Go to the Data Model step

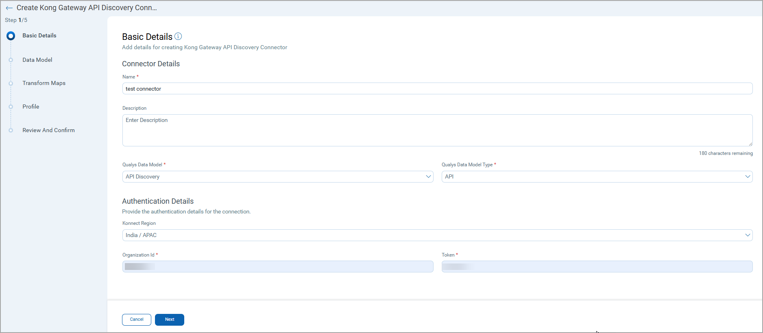[37, 60]
